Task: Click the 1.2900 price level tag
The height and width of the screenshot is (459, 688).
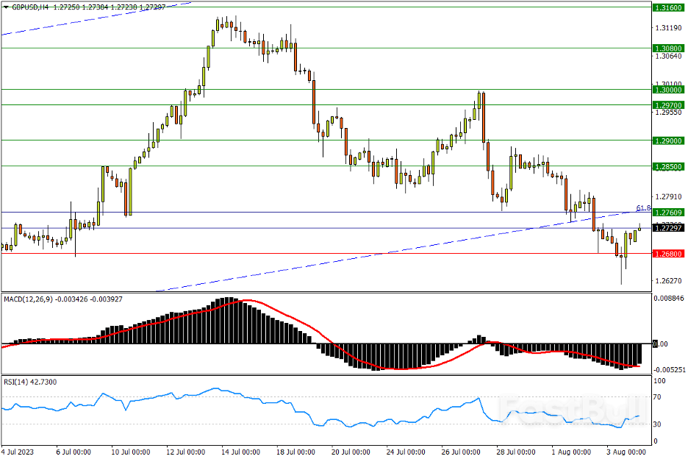Action: [668, 140]
